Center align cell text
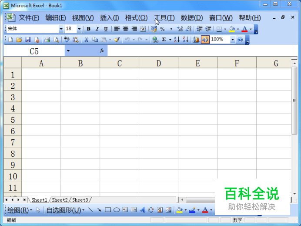301x226 pixels. [126, 29]
